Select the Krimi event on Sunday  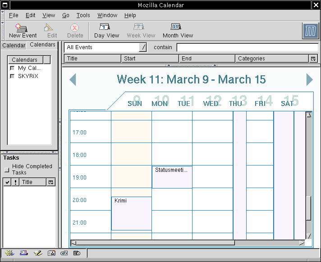(x=132, y=213)
